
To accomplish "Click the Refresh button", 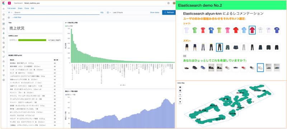I will [169, 13].
